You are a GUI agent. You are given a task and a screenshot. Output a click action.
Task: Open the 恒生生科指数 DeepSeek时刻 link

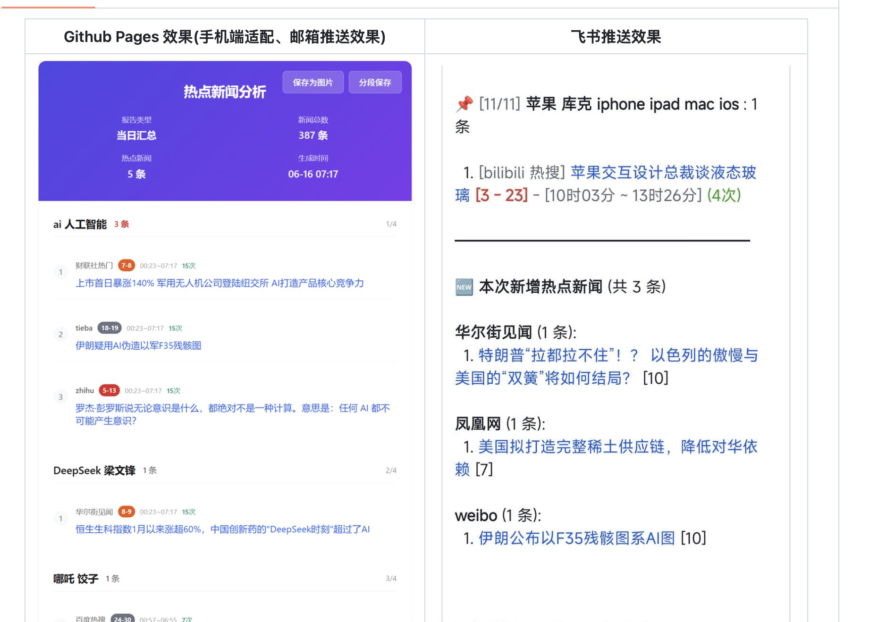coord(222,530)
